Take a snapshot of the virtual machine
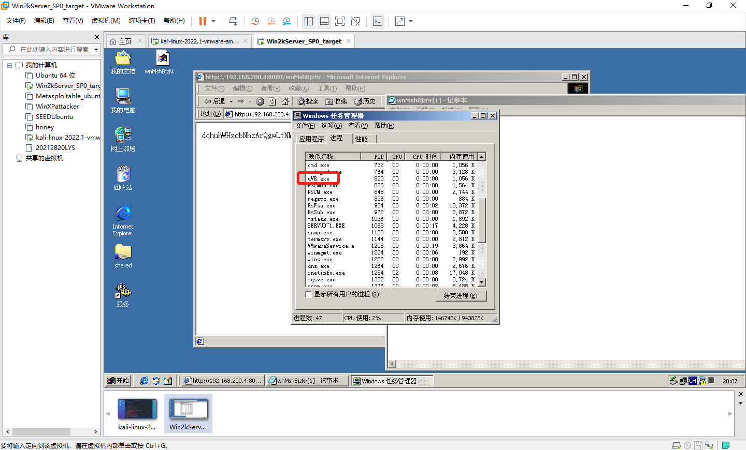 pos(255,21)
